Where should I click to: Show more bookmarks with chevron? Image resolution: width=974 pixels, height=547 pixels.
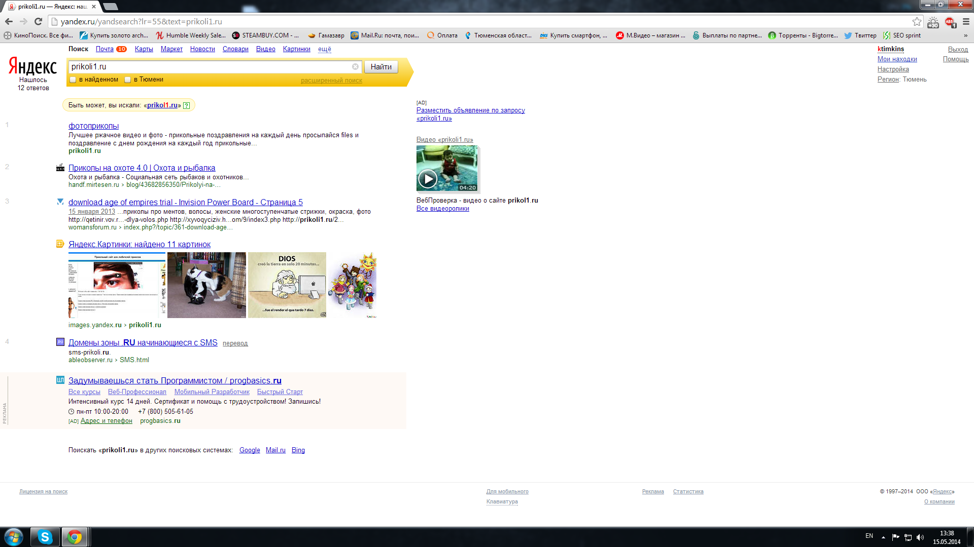(965, 35)
